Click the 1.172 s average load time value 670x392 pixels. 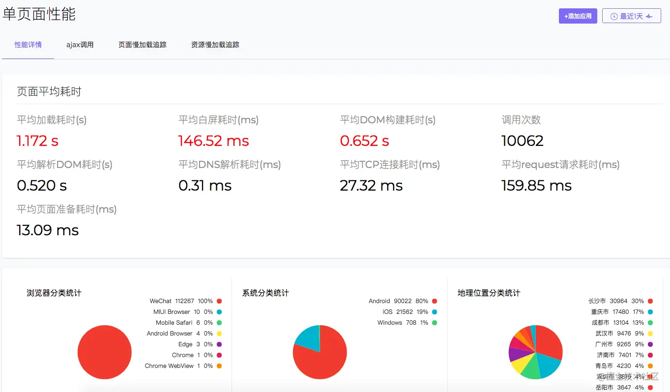37,141
